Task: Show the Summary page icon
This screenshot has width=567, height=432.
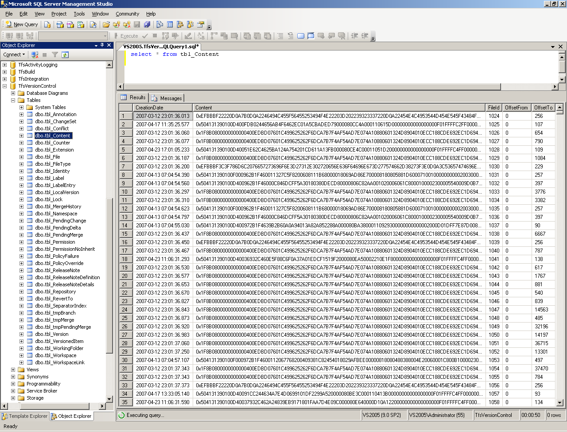Action: coord(170,24)
